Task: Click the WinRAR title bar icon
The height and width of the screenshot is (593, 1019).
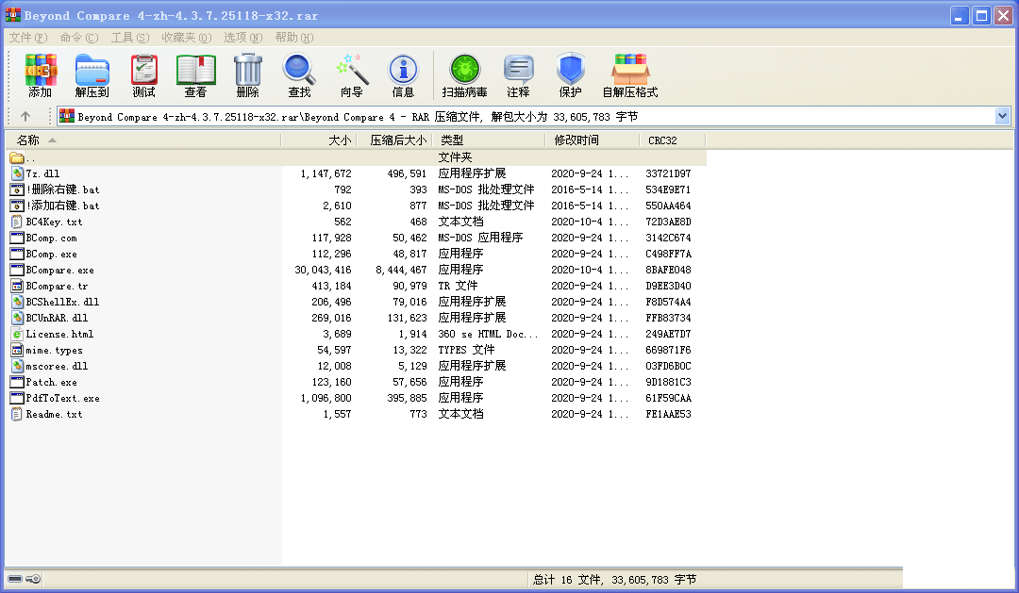Action: point(13,14)
